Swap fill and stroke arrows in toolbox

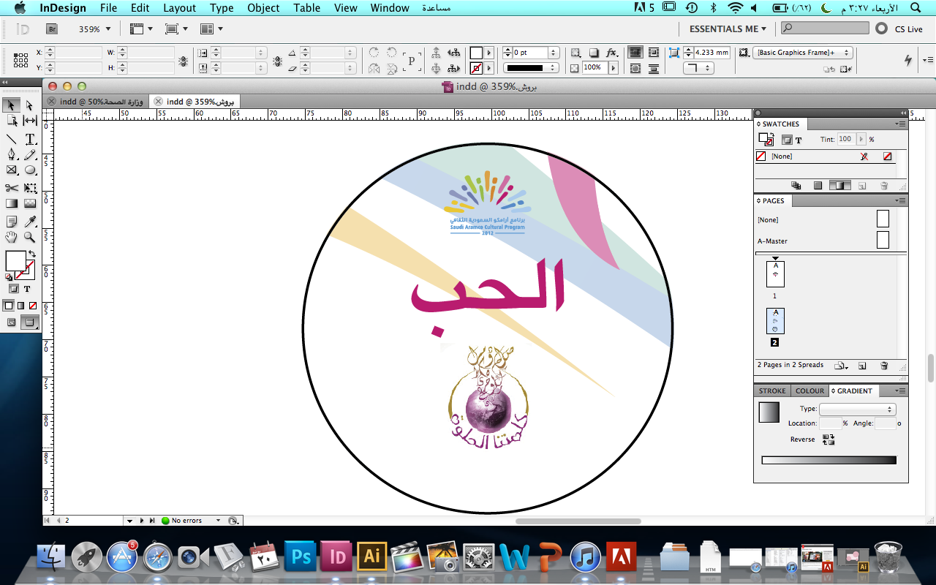tap(31, 254)
